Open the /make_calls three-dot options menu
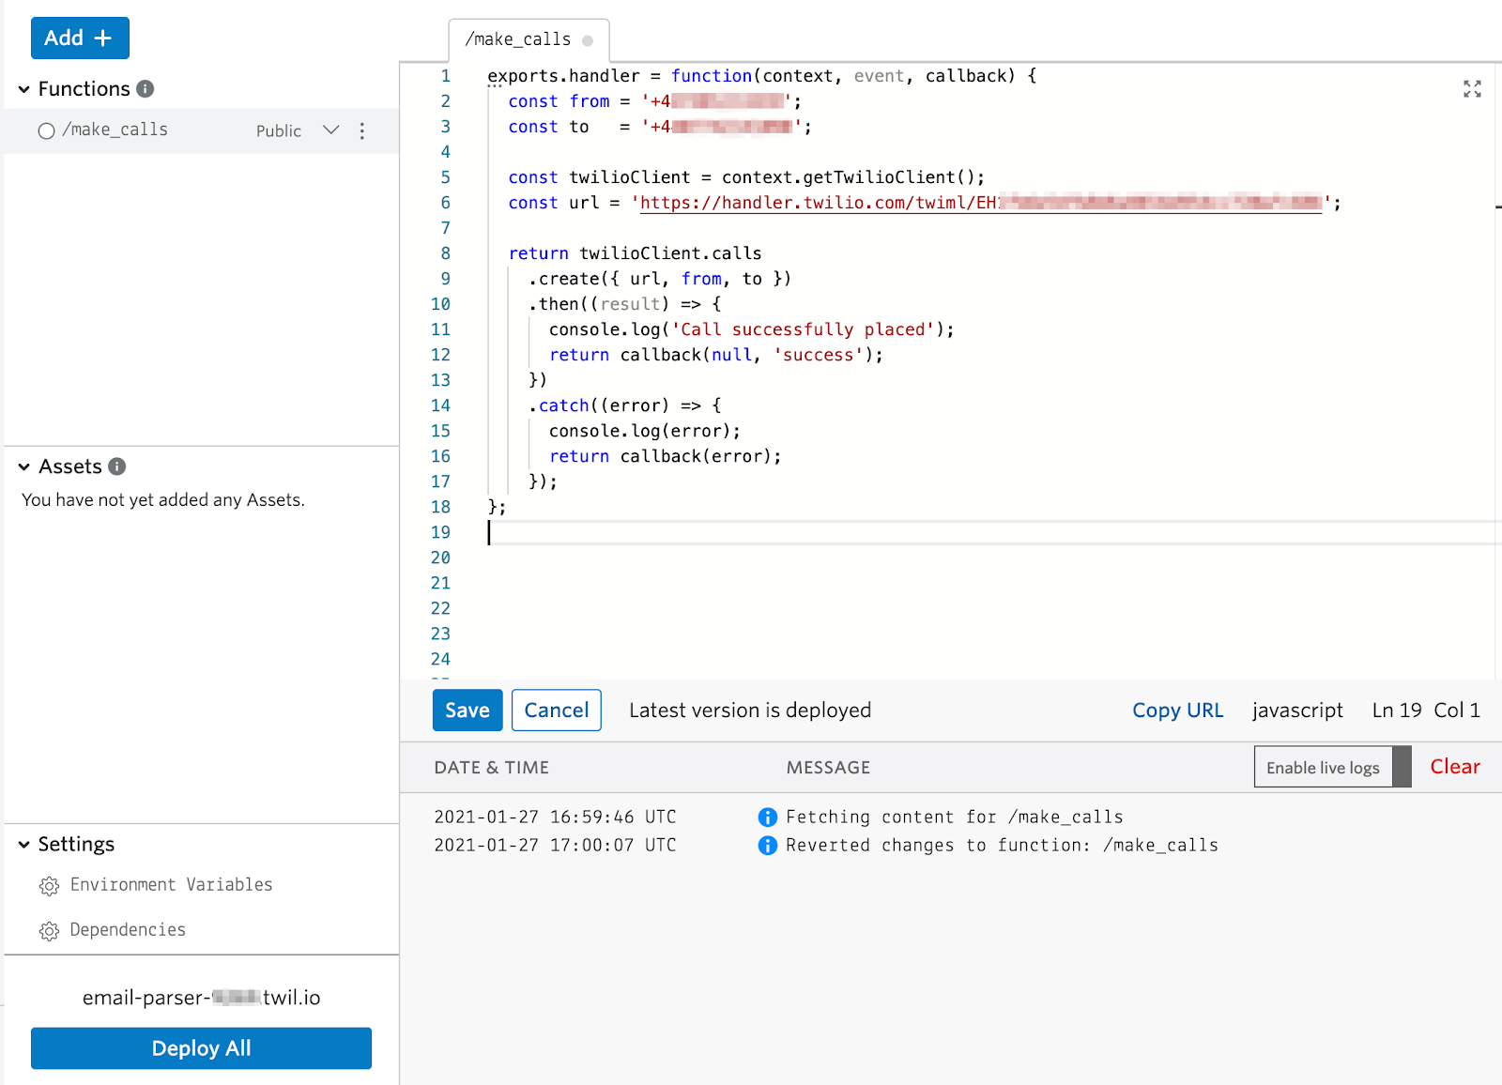This screenshot has width=1502, height=1085. coord(362,130)
